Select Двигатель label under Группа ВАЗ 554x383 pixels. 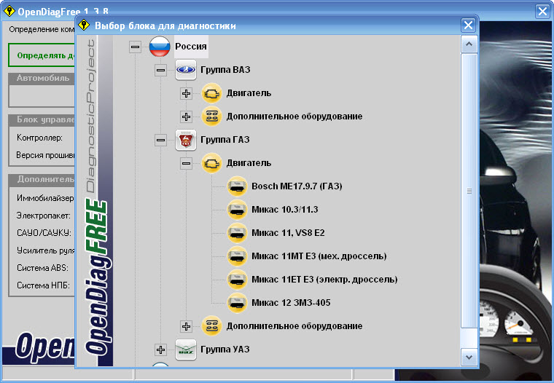249,93
